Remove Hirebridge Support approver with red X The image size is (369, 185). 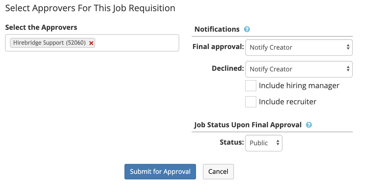click(x=91, y=43)
